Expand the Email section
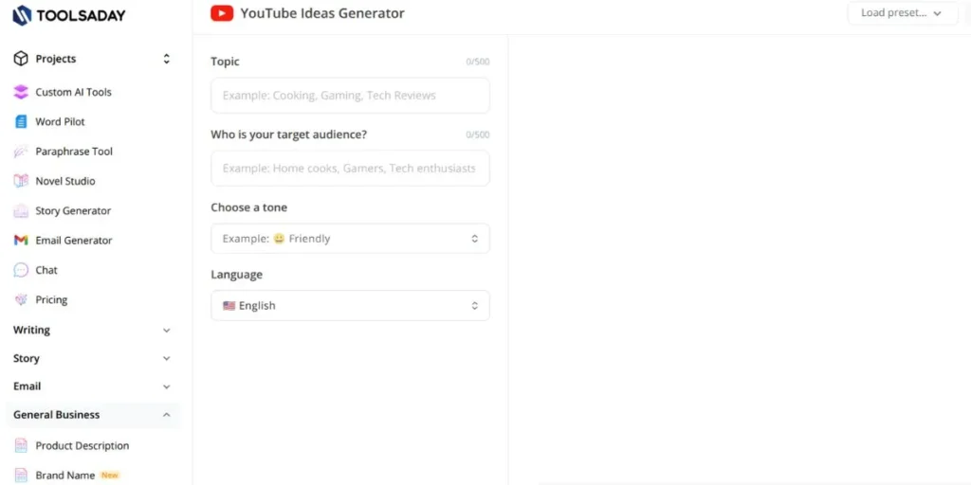971x485 pixels. 166,386
